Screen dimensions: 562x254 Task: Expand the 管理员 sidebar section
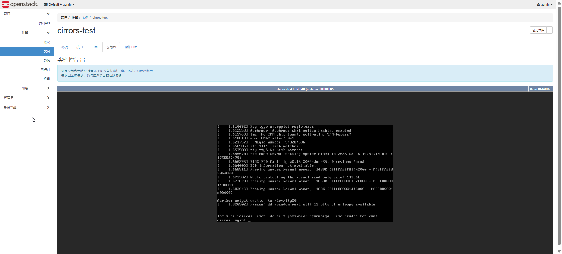coord(27,98)
